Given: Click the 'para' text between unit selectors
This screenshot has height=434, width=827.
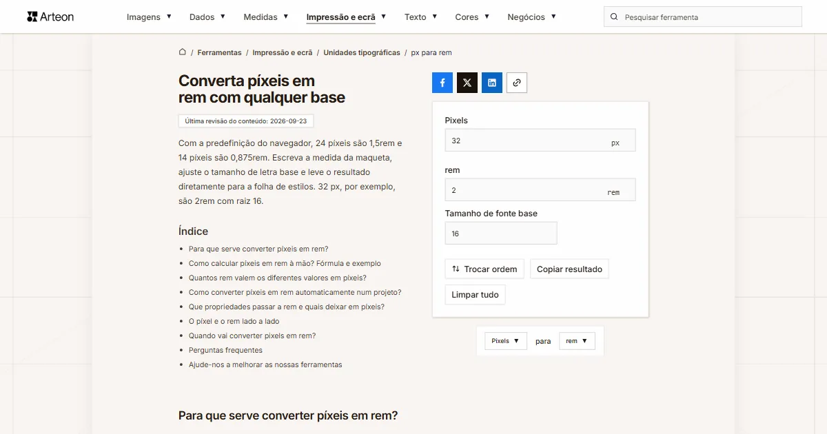Looking at the screenshot, I should 543,341.
